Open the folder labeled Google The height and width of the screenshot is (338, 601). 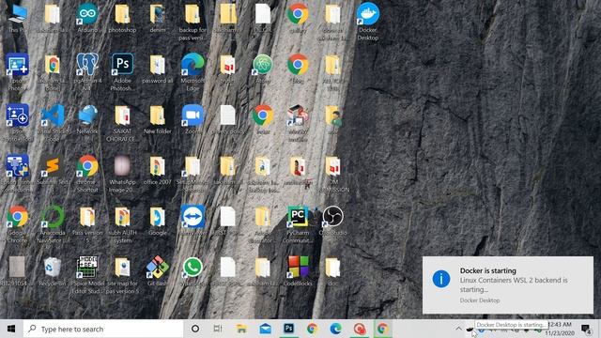click(x=158, y=221)
